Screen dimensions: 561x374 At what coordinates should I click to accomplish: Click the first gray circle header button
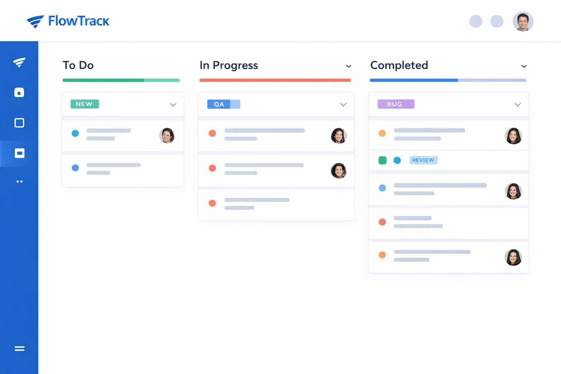point(476,22)
